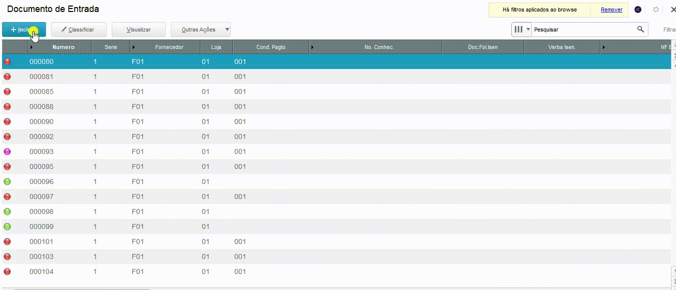Viewport: 676px width, 290px height.
Task: Click the red status icon for document 000103
Action: [7, 256]
